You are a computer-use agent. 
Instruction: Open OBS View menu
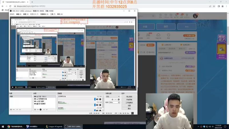click(26, 14)
